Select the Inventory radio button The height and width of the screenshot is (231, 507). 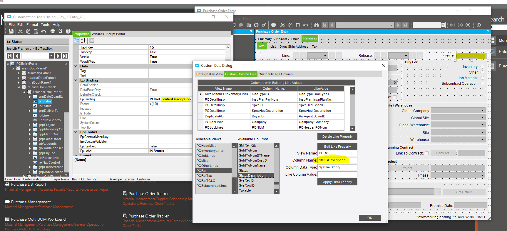tap(482, 67)
